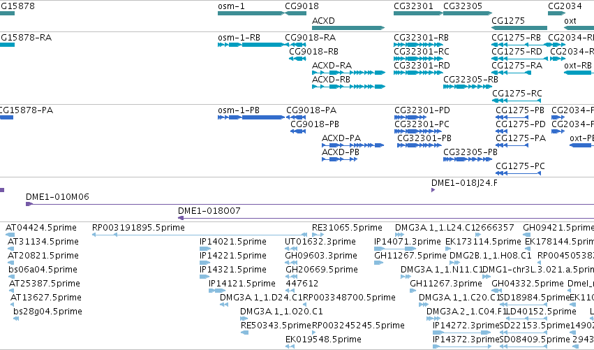Screen dimensions: 594x350
Task: Select transcript CG32301-RC
Action: pyautogui.click(x=418, y=59)
